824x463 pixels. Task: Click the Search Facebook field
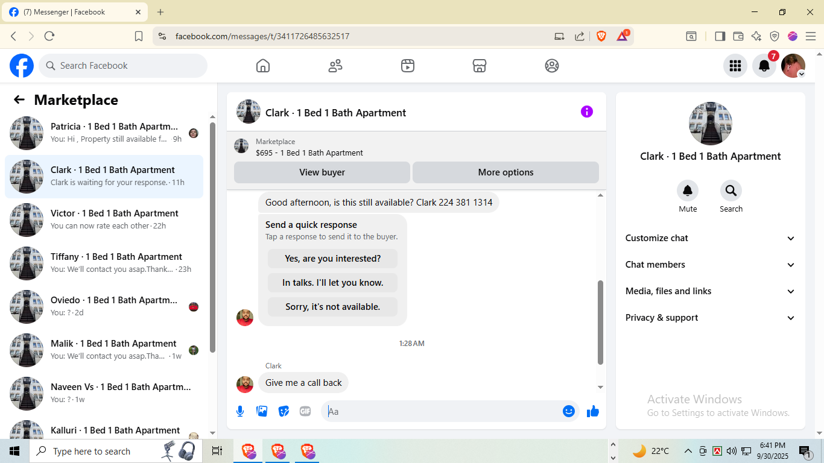[x=123, y=66]
